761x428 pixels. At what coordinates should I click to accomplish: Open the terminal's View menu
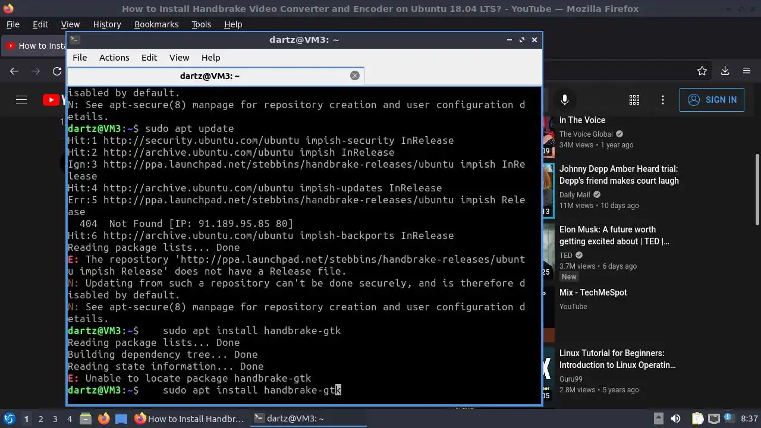[179, 58]
